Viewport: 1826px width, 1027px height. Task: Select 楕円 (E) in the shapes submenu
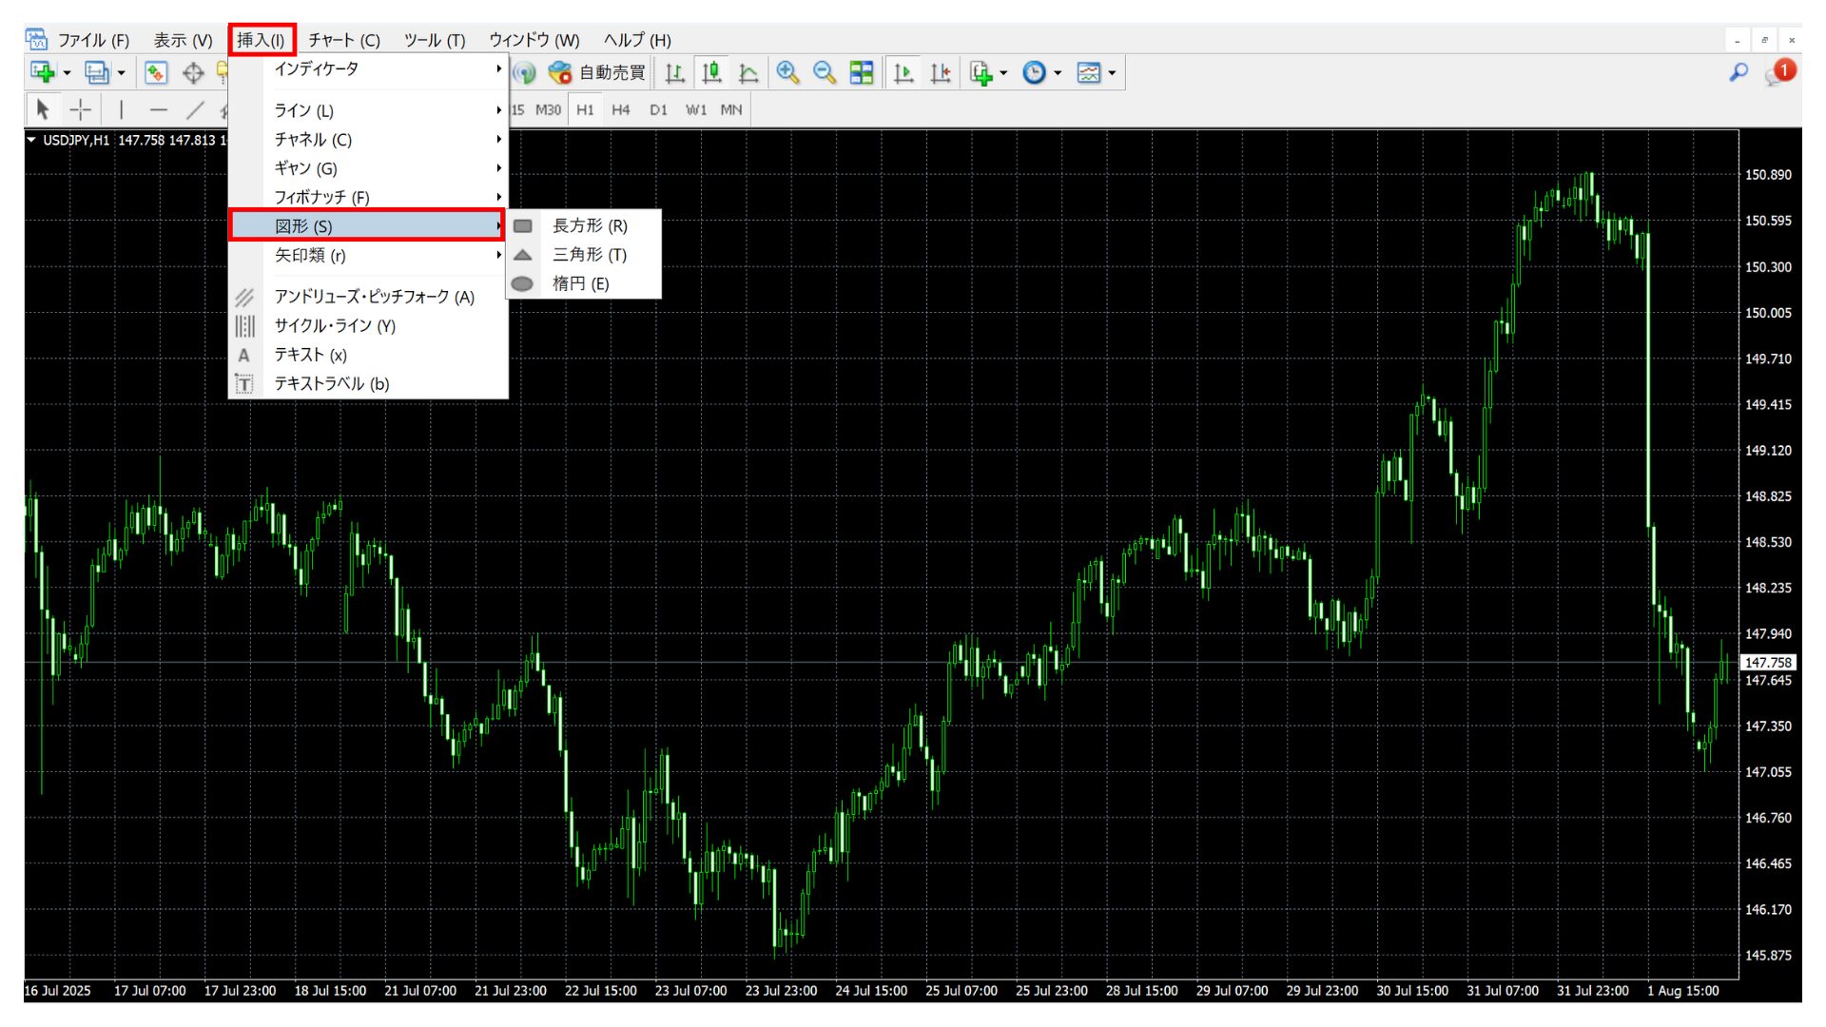(580, 283)
